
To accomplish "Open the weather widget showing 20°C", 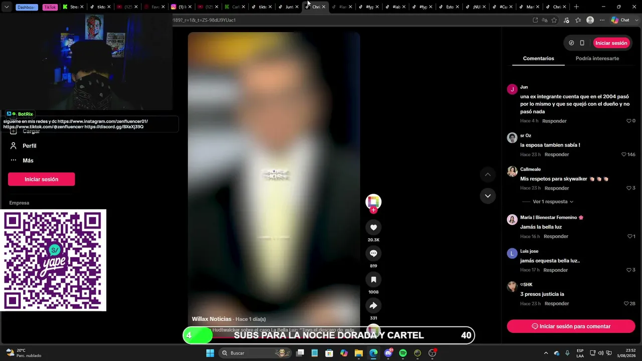I will 24,353.
